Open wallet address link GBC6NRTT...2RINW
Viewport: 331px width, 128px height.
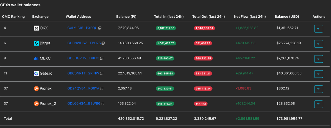coord(83,73)
